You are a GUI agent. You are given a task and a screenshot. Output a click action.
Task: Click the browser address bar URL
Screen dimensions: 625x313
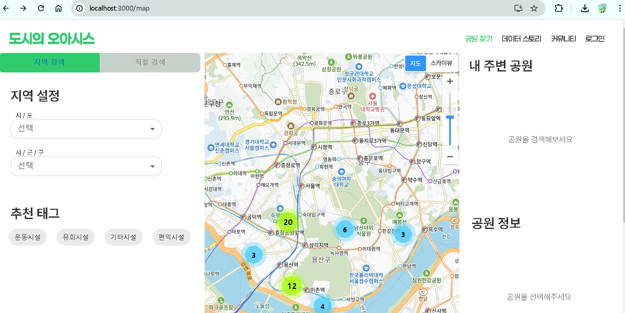click(120, 8)
